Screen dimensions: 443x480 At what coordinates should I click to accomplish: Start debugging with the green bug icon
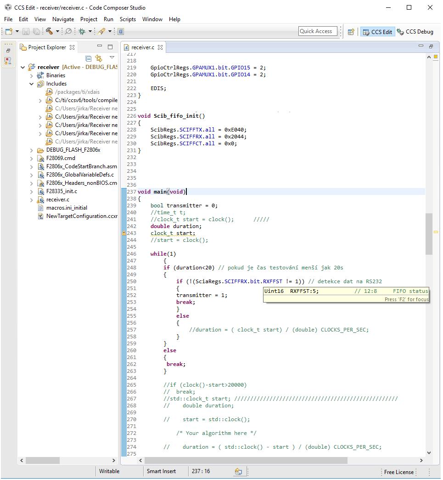click(x=82, y=31)
